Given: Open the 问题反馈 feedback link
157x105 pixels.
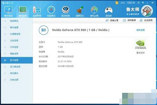Looking at the screenshot, I should pyautogui.click(x=131, y=3).
